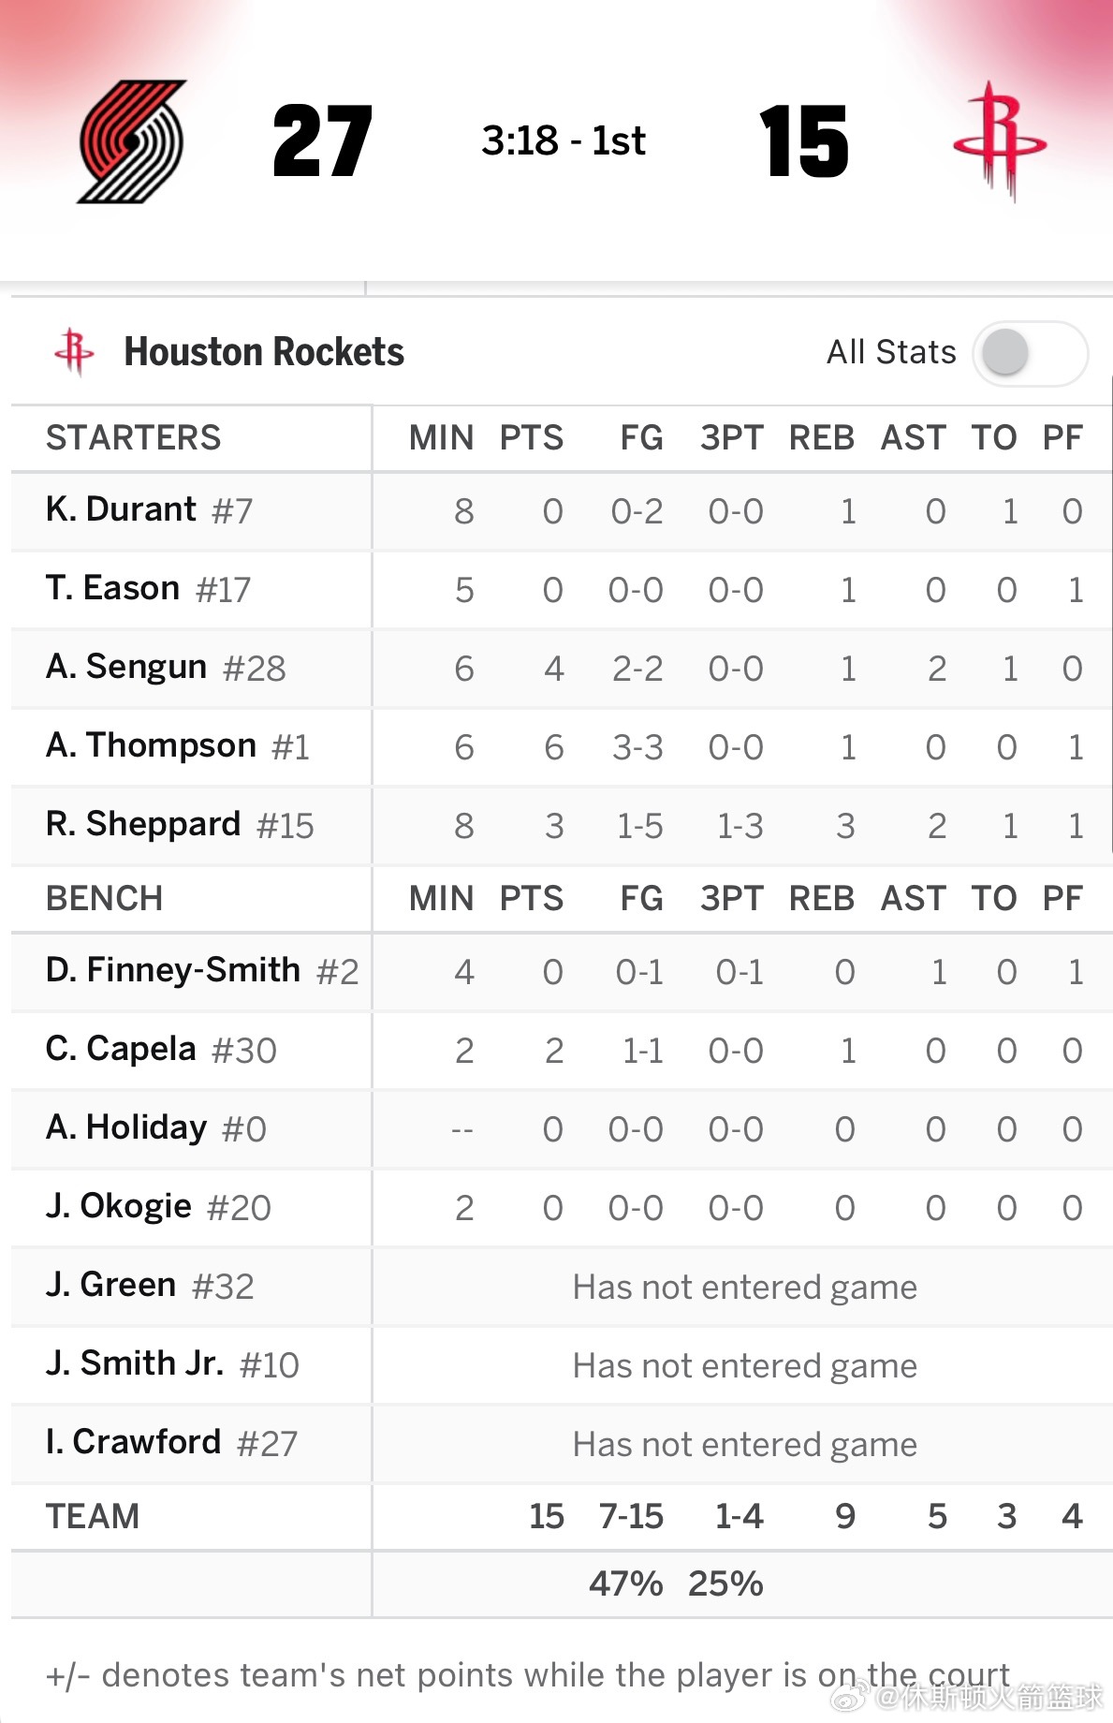The width and height of the screenshot is (1113, 1723).
Task: Click the PTS column header in starters
Action: pyautogui.click(x=532, y=437)
